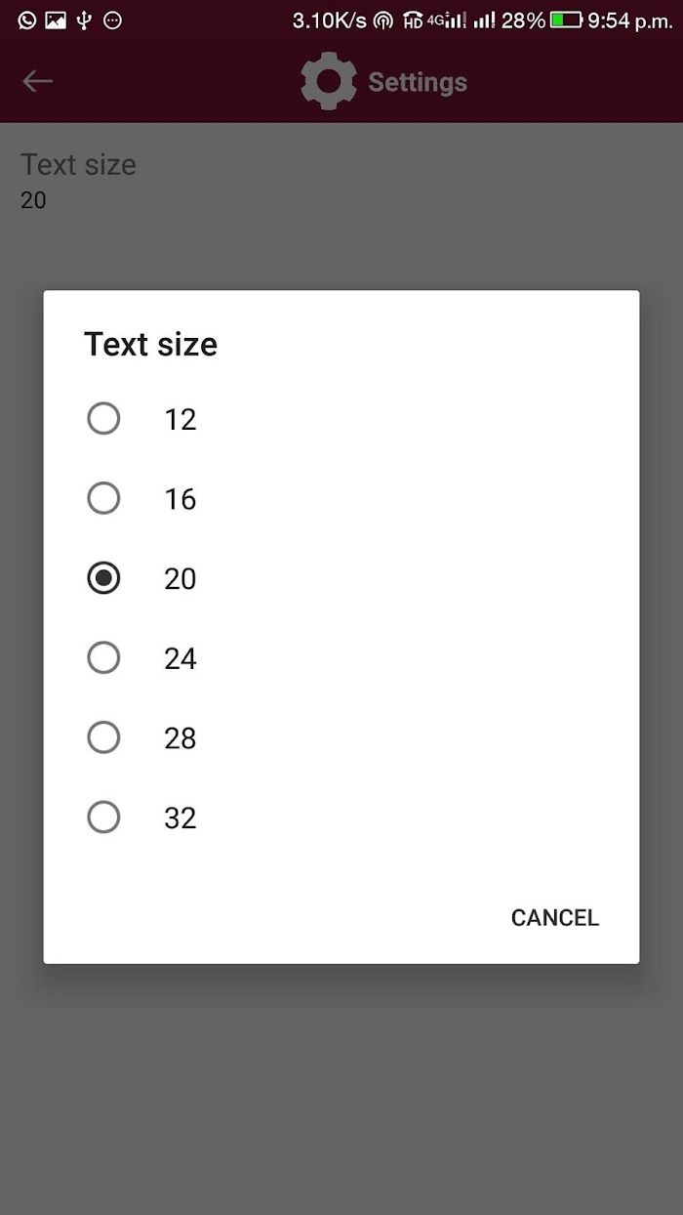683x1215 pixels.
Task: Tap the message bubble notification icon
Action: pos(113,20)
